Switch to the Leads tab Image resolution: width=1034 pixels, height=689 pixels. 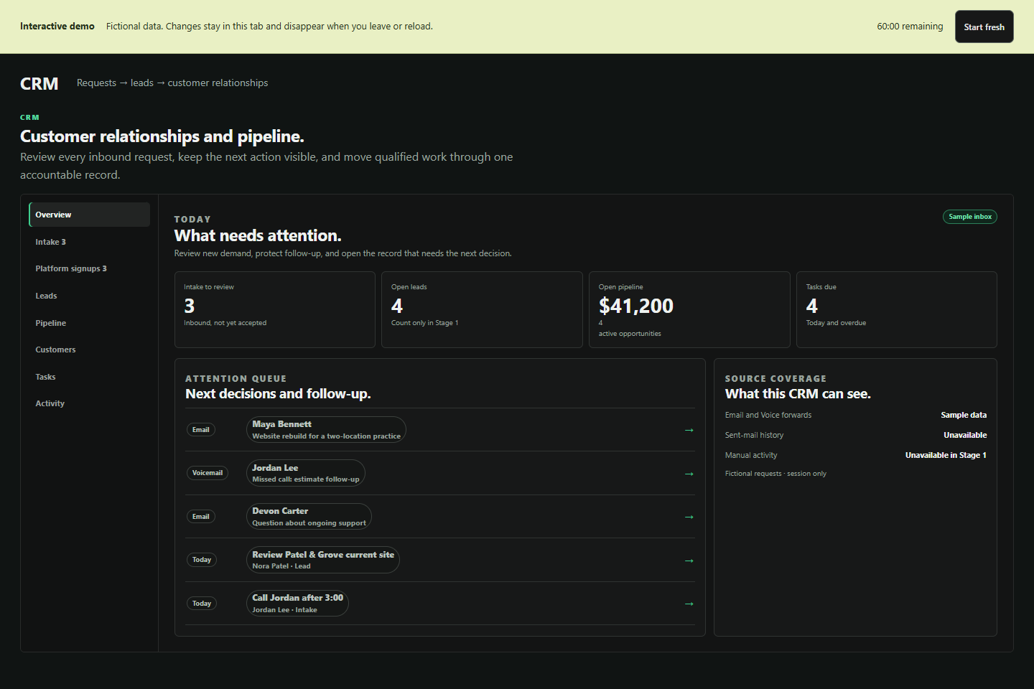(89, 296)
